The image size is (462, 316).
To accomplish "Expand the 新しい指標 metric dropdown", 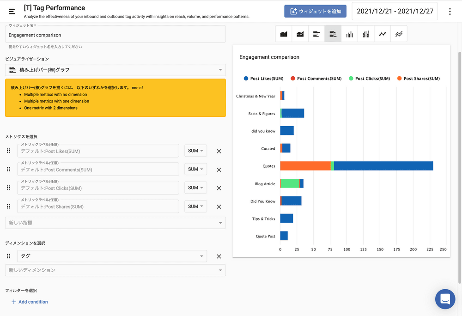I will point(115,223).
